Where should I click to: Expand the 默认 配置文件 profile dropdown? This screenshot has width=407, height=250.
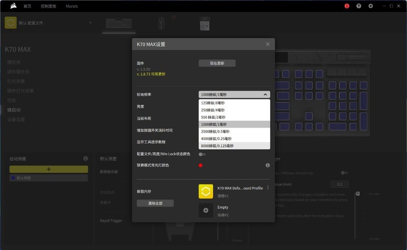click(91, 23)
